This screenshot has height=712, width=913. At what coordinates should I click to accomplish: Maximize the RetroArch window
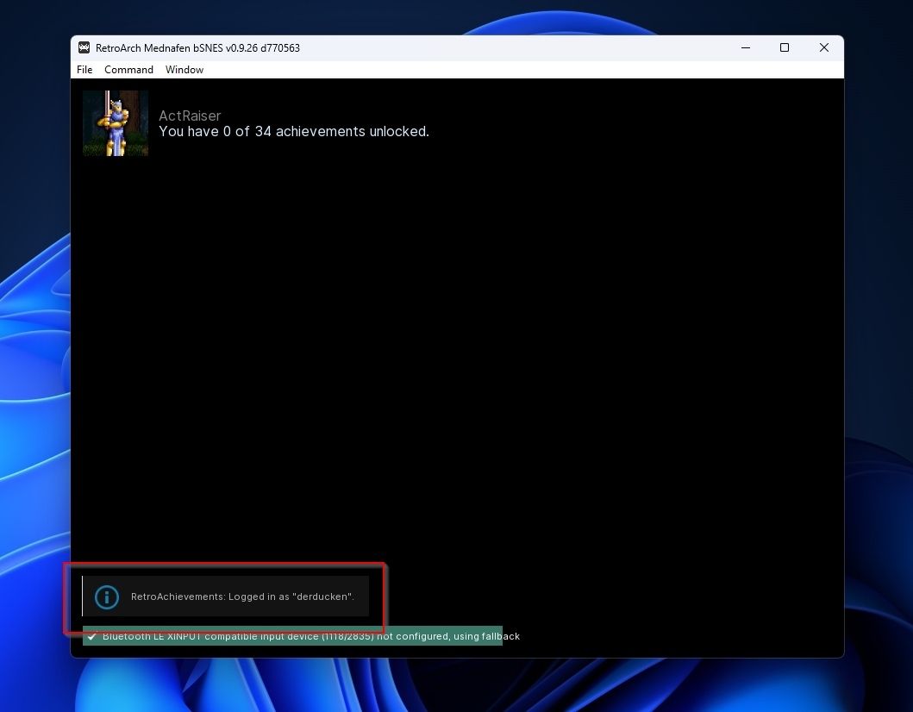(785, 47)
